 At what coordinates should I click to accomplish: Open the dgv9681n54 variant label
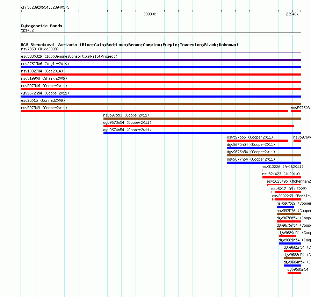tap(295, 240)
